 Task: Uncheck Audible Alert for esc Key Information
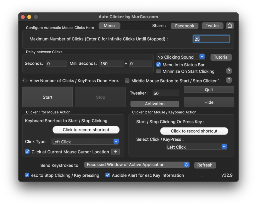[107, 175]
